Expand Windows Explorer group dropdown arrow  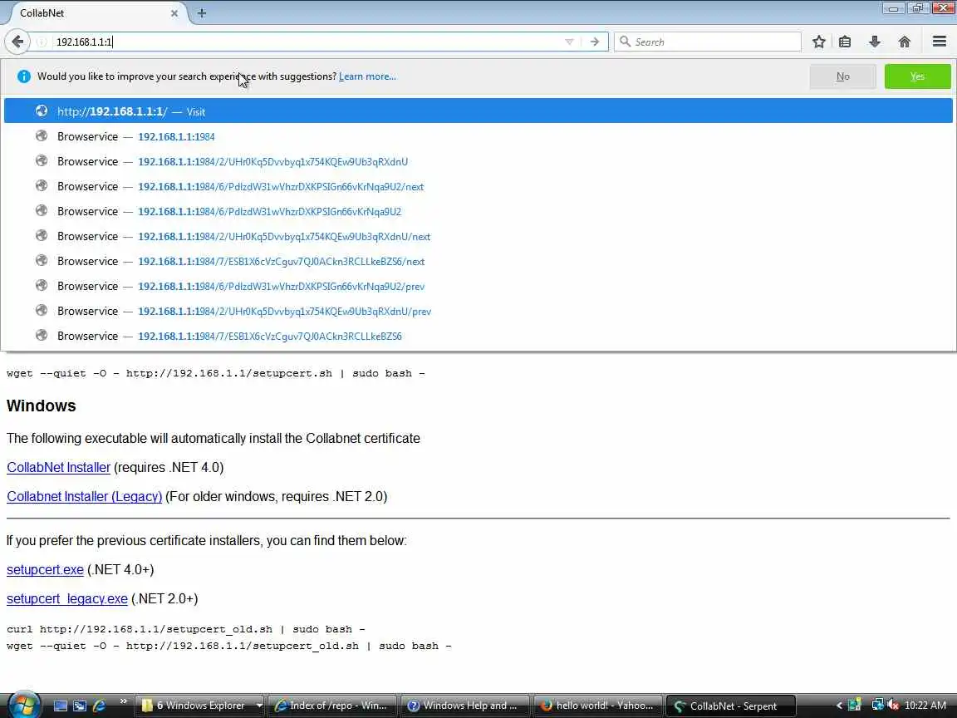(x=259, y=706)
